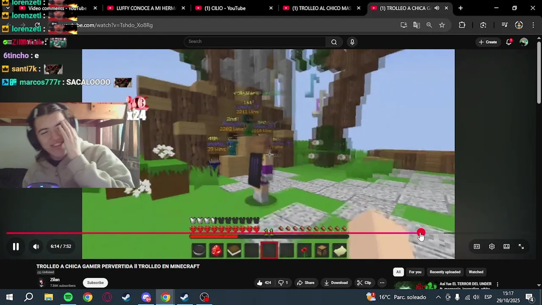Viewport: 542px width, 305px height.
Task: Share this video
Action: (305, 283)
